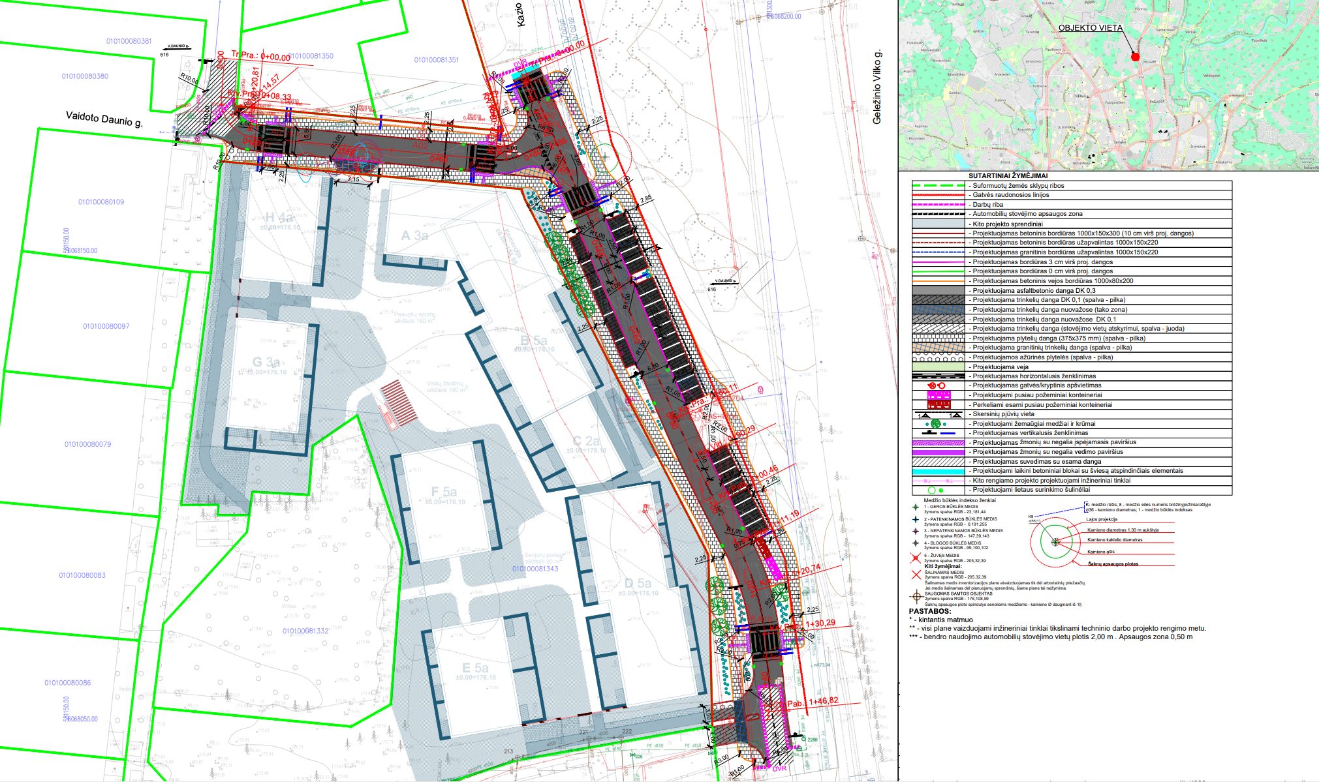Click parcel number 010100080097

[x=106, y=326]
